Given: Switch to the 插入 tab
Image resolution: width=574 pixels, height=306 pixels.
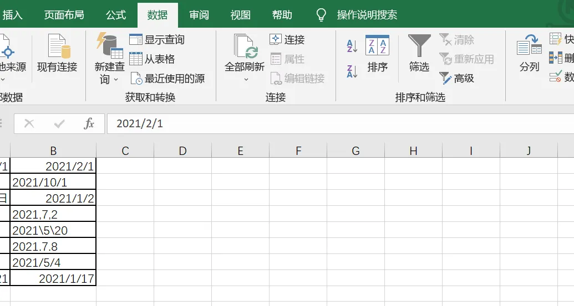Looking at the screenshot, I should pos(12,15).
